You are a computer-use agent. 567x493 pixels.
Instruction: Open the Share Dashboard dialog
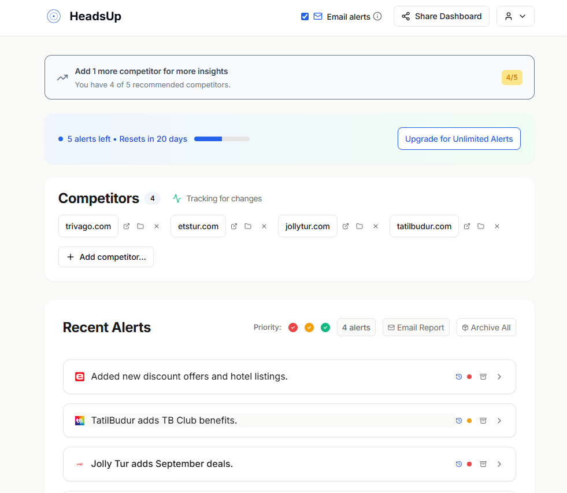[441, 16]
